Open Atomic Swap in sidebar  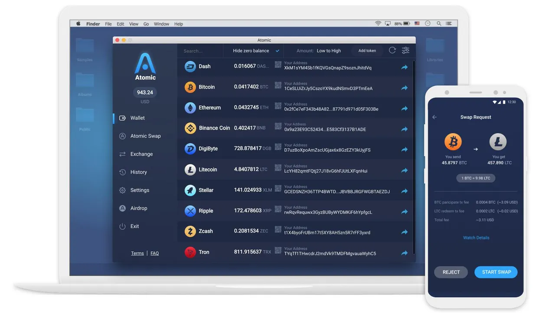[140, 136]
